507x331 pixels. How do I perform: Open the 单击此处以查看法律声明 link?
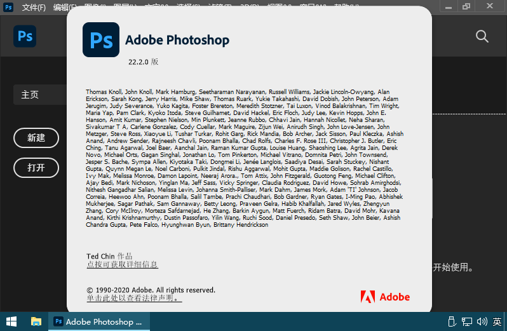134,298
